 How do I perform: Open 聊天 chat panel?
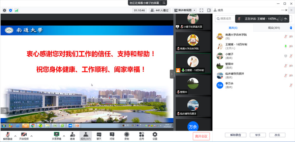pos(99,136)
